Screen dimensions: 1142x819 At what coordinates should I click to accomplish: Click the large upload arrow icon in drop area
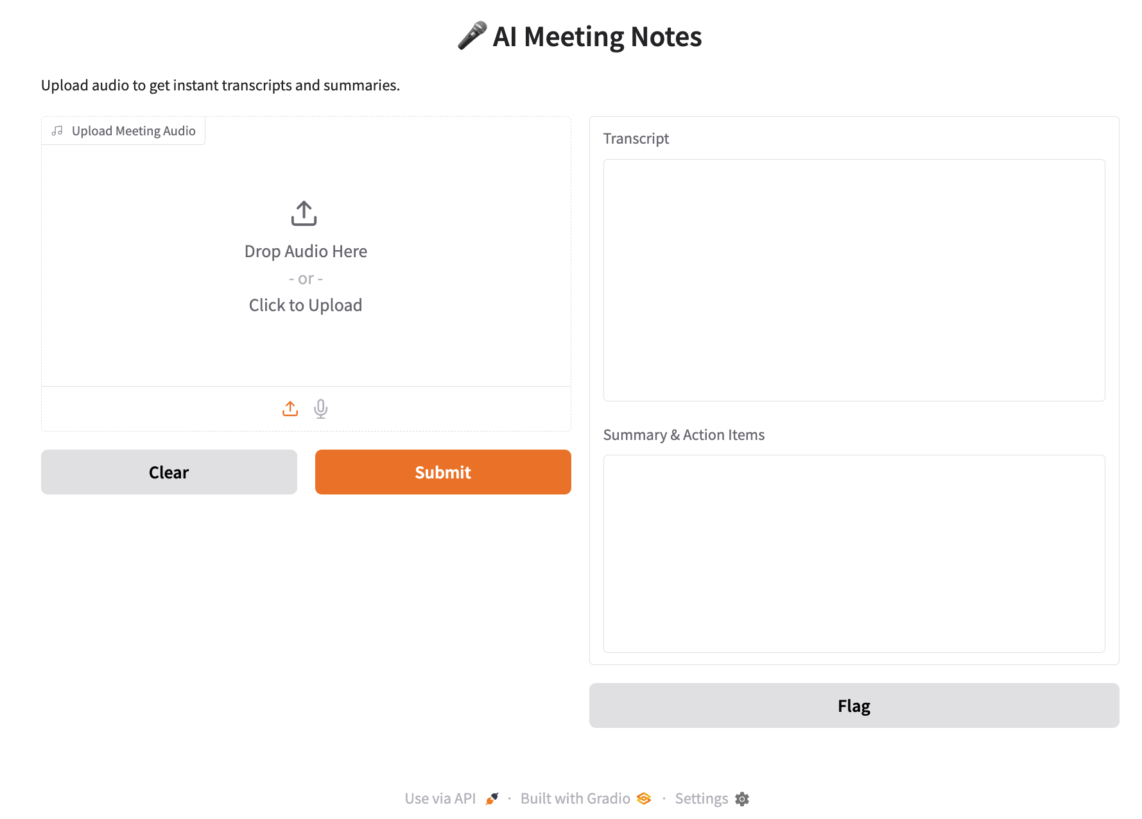click(304, 214)
